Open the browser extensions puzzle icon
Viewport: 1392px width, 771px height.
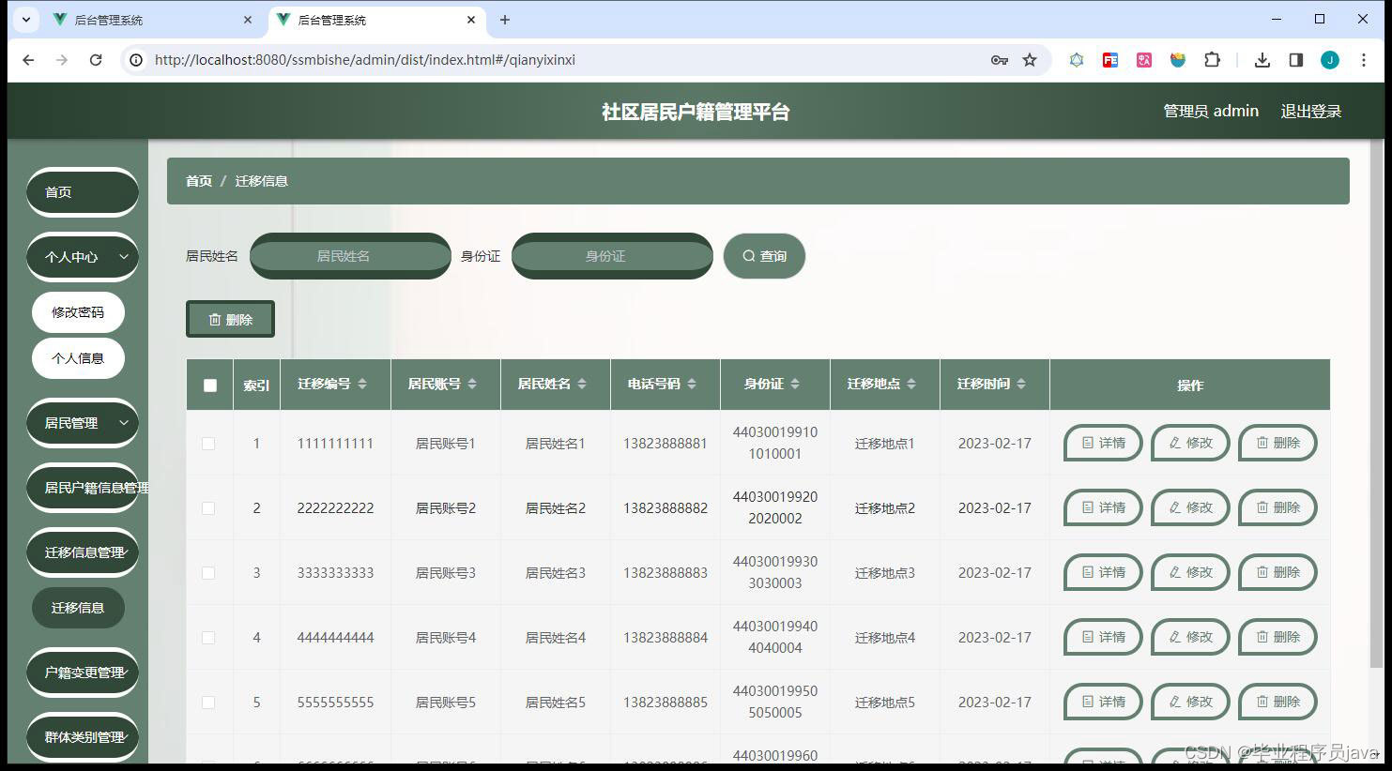tap(1212, 60)
